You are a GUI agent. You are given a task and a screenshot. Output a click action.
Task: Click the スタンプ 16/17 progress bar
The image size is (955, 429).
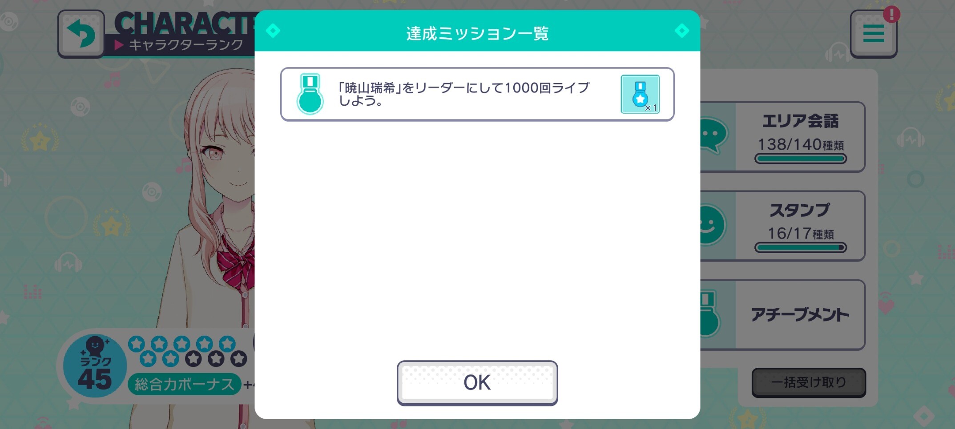click(x=801, y=247)
